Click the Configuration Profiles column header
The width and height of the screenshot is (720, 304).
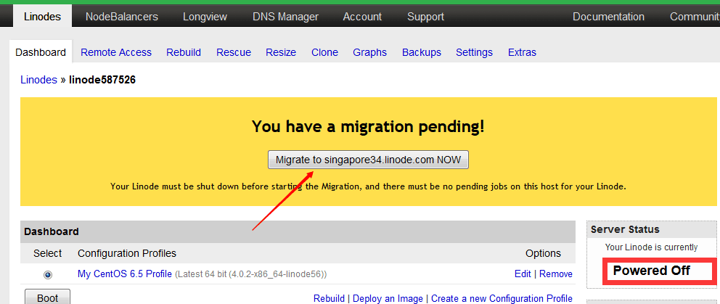tap(127, 253)
